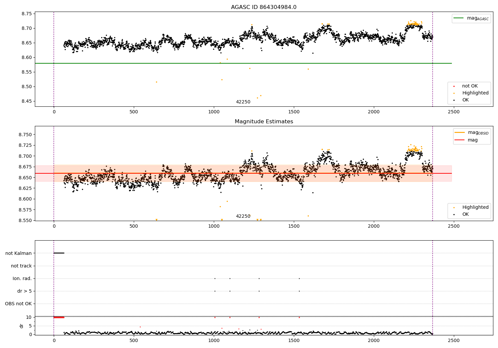Click y-axis tick 8.45 on top plot
This screenshot has height=348, width=498.
pos(27,101)
